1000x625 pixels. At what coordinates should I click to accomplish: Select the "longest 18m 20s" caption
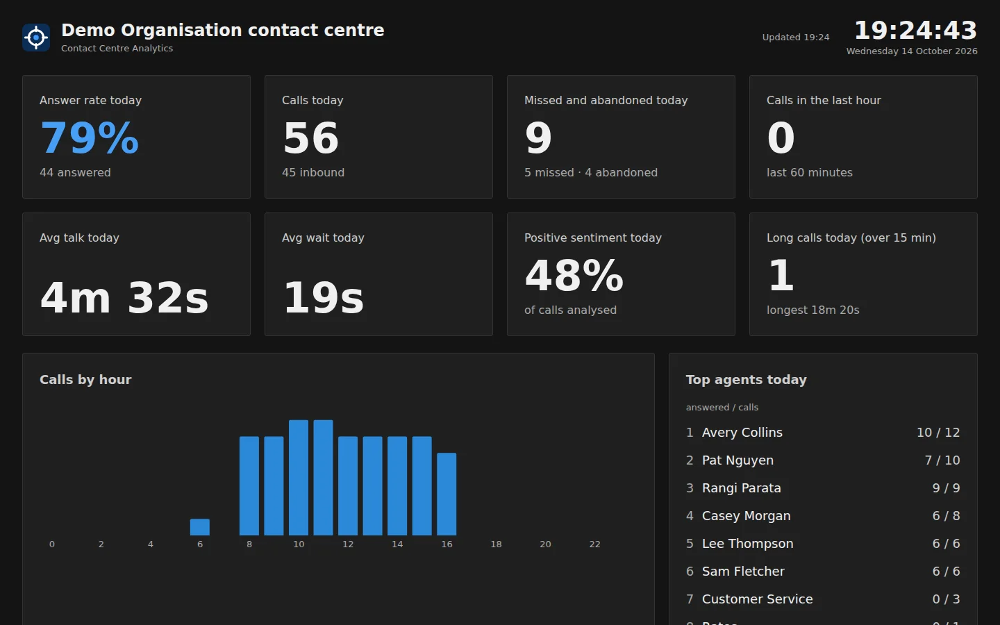(813, 310)
